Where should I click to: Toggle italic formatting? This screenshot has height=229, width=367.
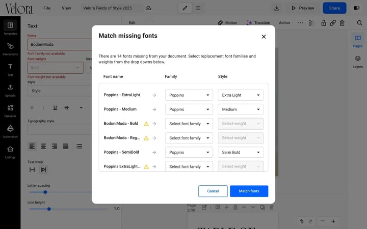coord(43,108)
